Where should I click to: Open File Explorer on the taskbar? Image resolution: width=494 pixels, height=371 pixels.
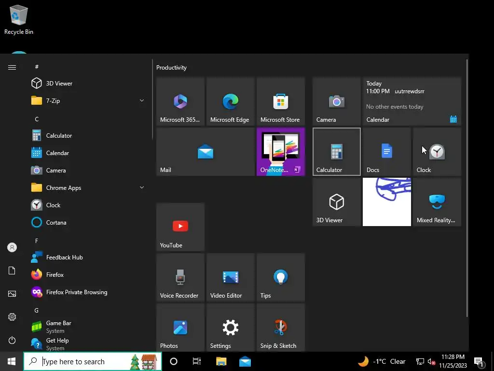pos(221,361)
